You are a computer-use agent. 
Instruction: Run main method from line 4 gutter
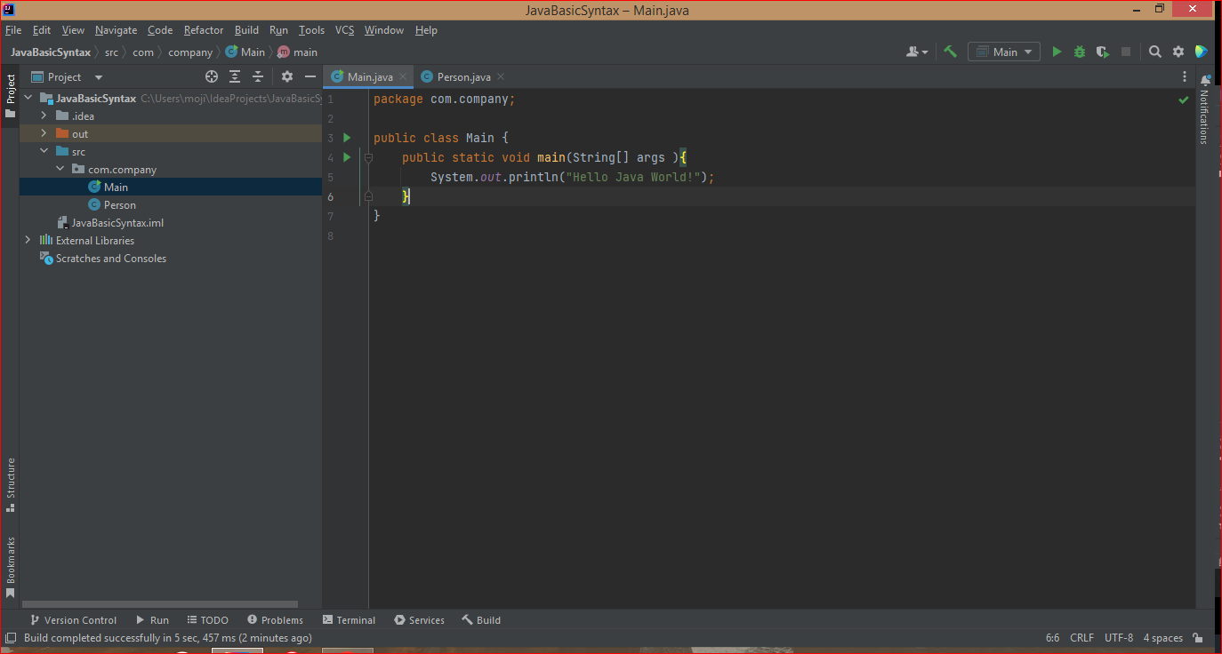pyautogui.click(x=347, y=157)
